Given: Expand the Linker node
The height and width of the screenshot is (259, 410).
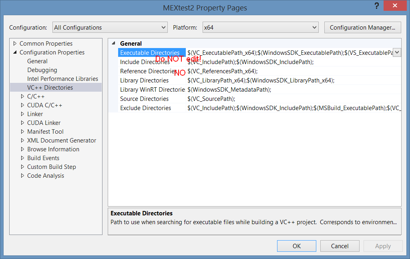Looking at the screenshot, I should coord(22,114).
